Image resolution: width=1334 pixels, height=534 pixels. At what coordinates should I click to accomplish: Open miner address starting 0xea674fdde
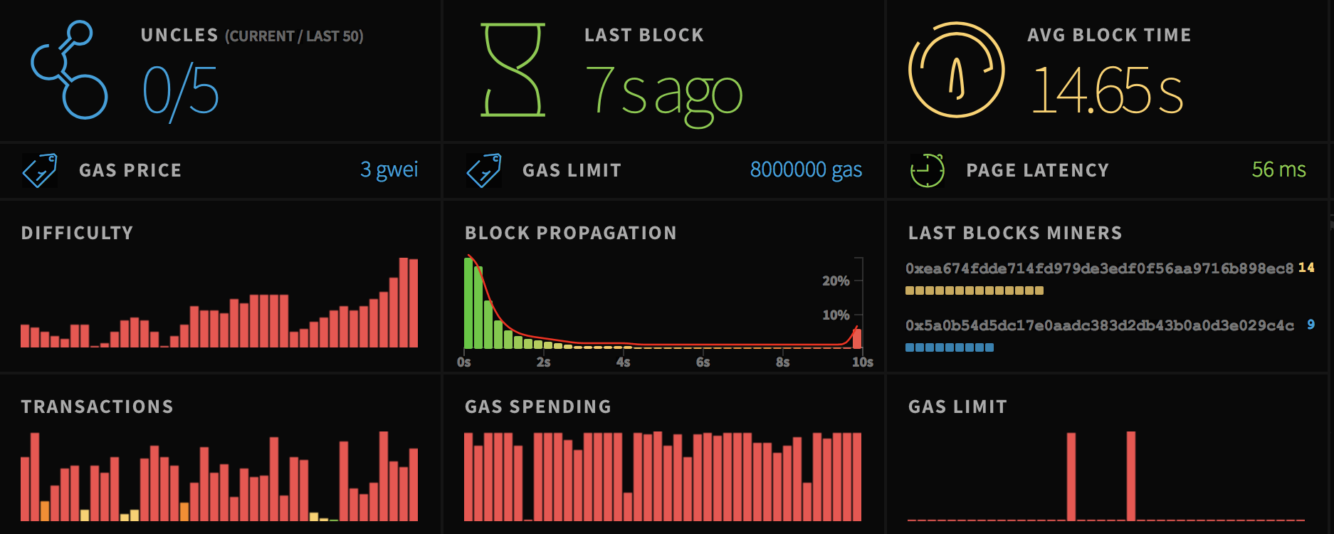1099,268
